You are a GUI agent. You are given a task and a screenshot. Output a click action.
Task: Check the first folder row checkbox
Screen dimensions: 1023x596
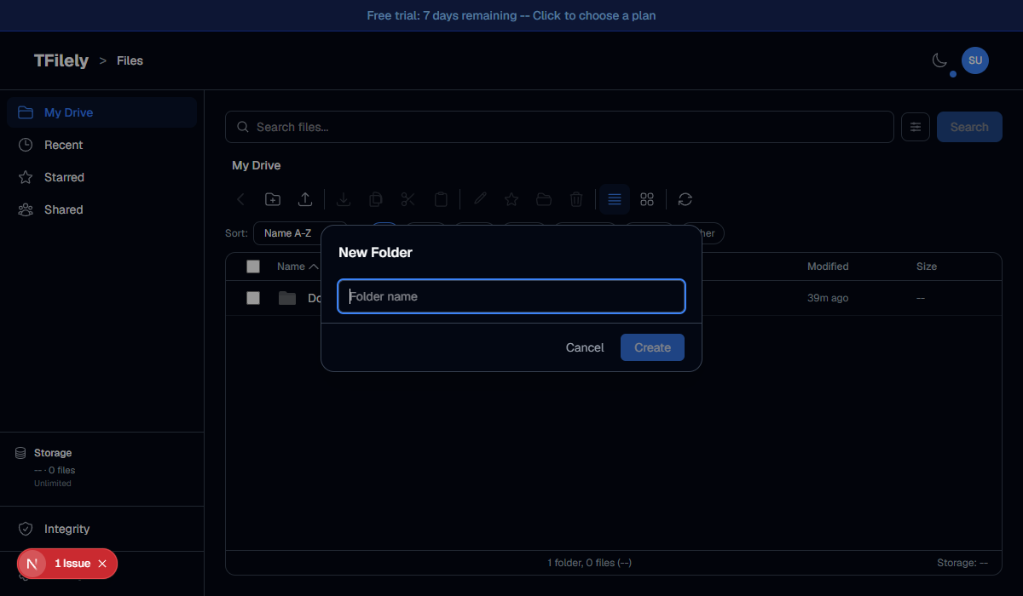(x=253, y=298)
